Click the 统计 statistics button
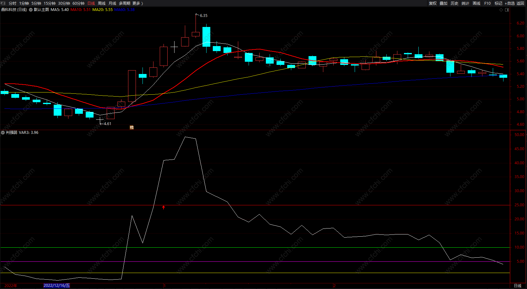Image resolution: width=527 pixels, height=289 pixels. (x=465, y=3)
